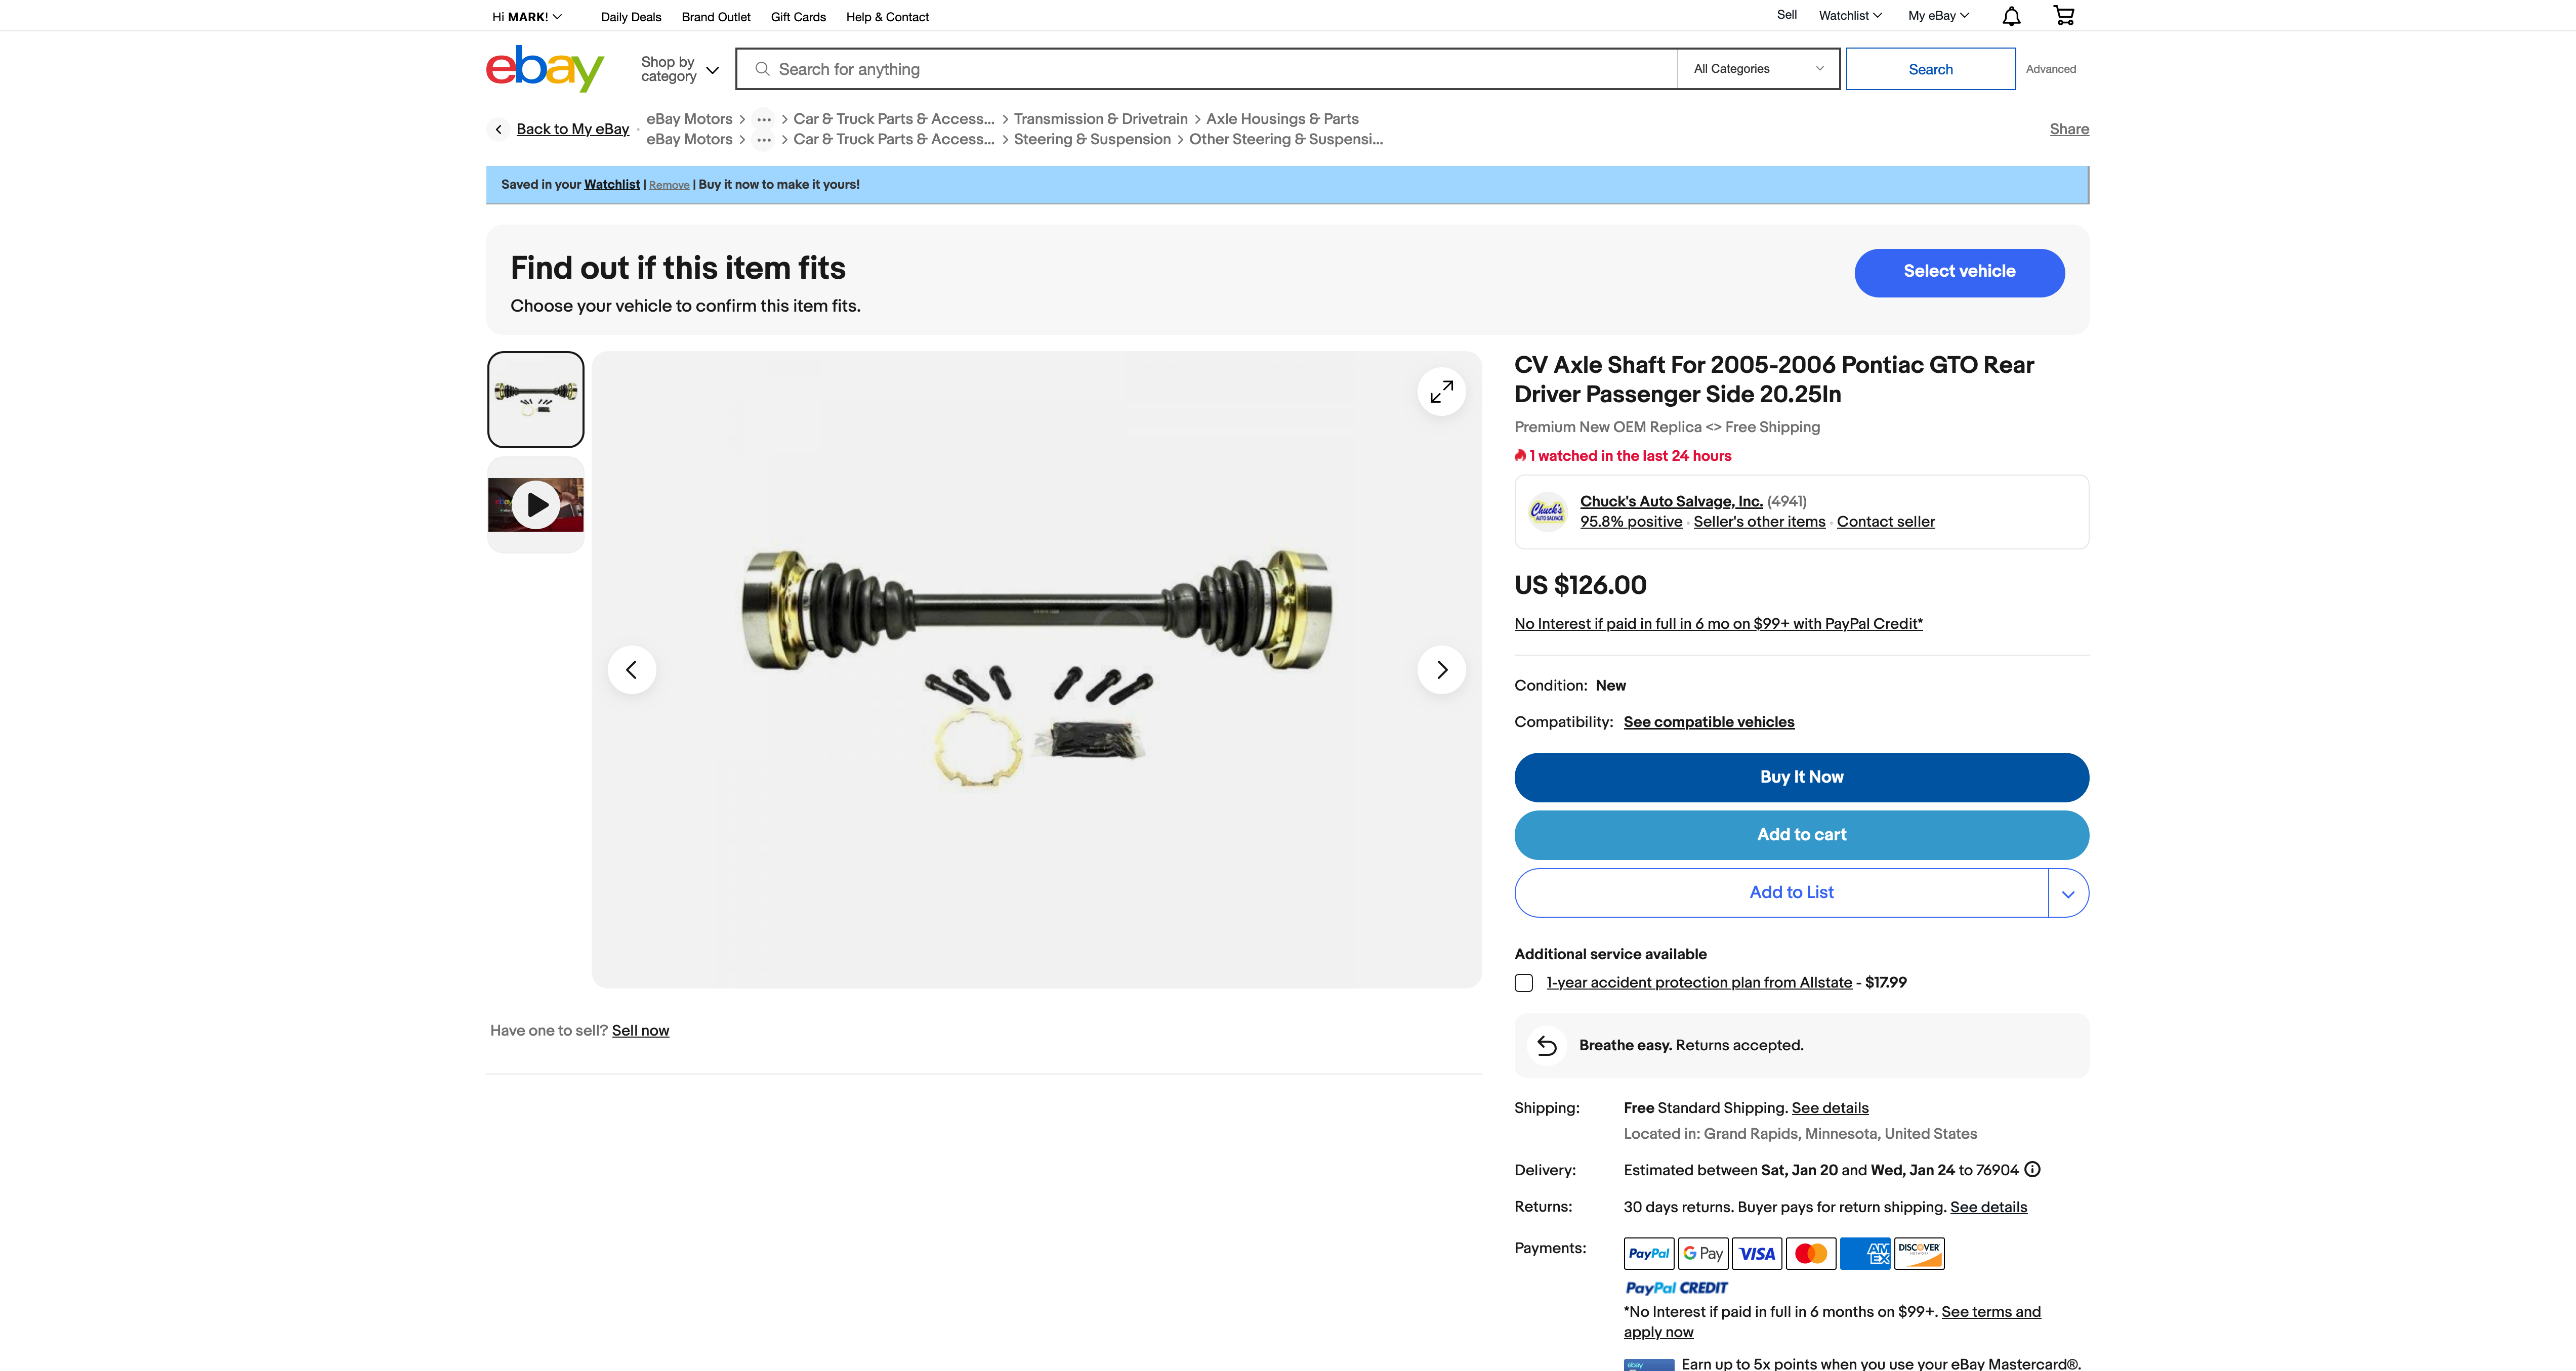
Task: Play the product video thumbnail
Action: point(536,504)
